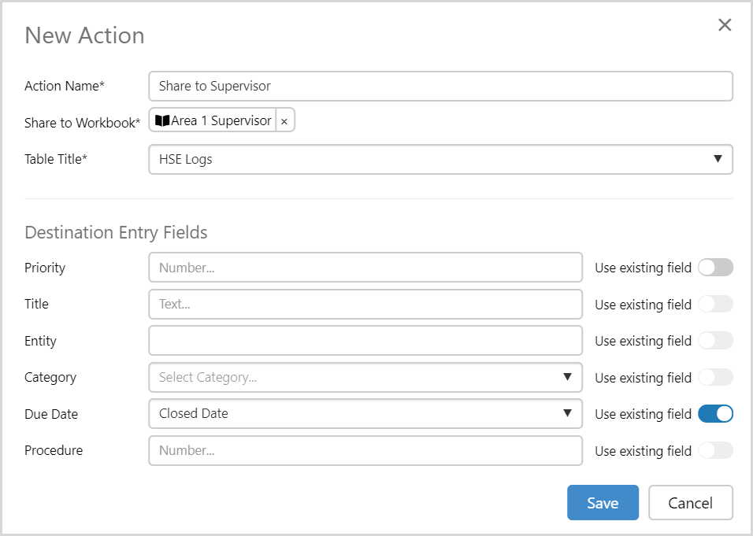
Task: Disable Use existing field for Due Date
Action: click(715, 414)
